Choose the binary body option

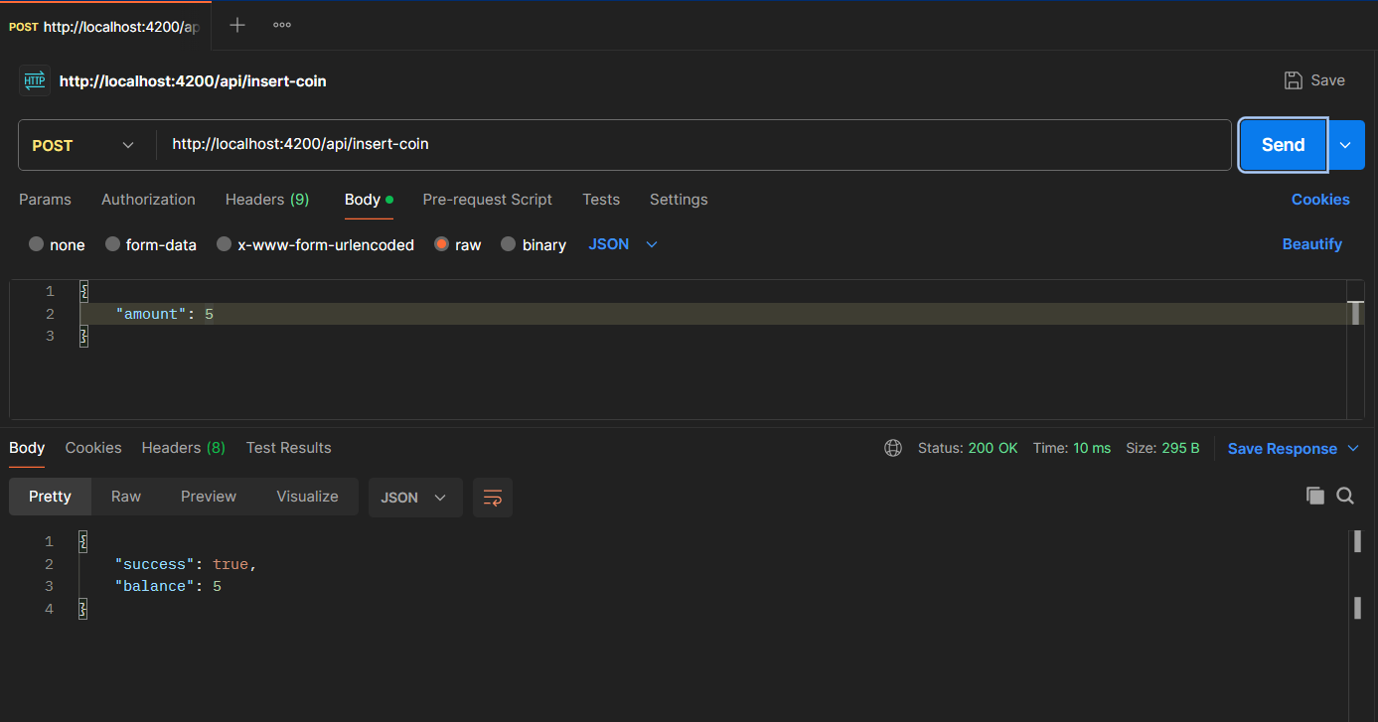[509, 244]
